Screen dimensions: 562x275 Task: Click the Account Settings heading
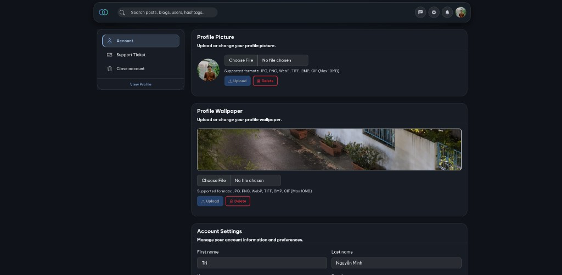click(x=220, y=231)
